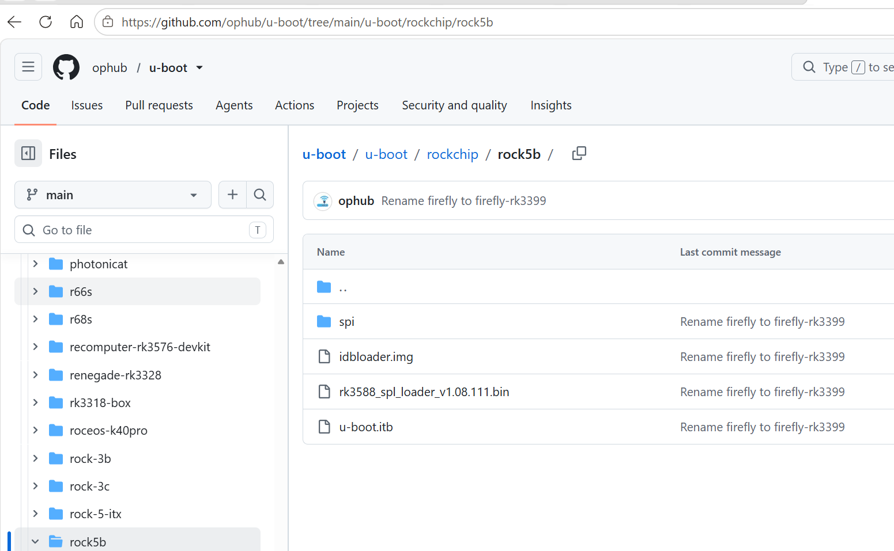Go back with the browser back arrow
The image size is (894, 551).
pyautogui.click(x=14, y=22)
